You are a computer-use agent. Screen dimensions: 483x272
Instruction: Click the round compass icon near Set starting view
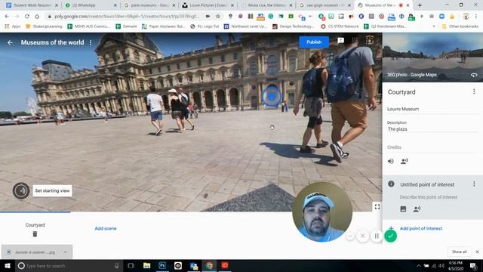[x=21, y=191]
